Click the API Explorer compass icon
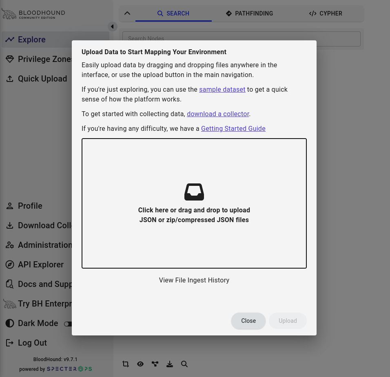This screenshot has height=377, width=390. point(10,265)
